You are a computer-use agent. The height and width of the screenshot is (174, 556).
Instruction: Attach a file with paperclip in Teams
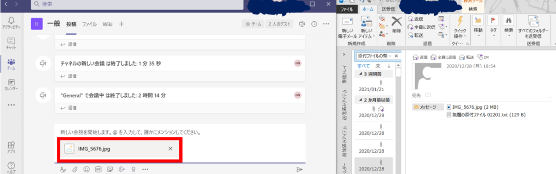75,169
